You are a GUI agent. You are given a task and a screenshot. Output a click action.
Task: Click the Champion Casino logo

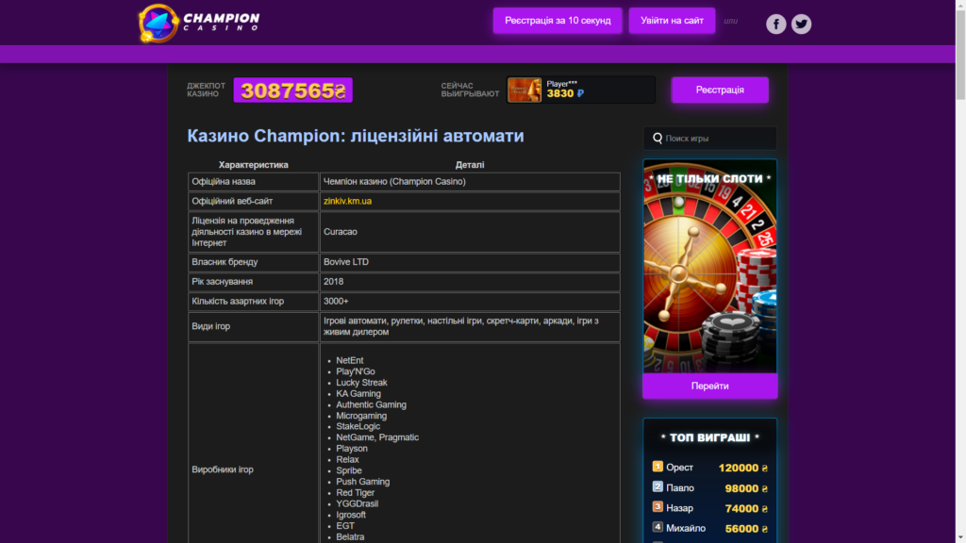199,23
